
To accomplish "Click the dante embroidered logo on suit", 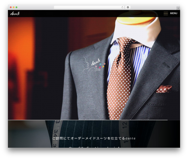I will [94, 65].
